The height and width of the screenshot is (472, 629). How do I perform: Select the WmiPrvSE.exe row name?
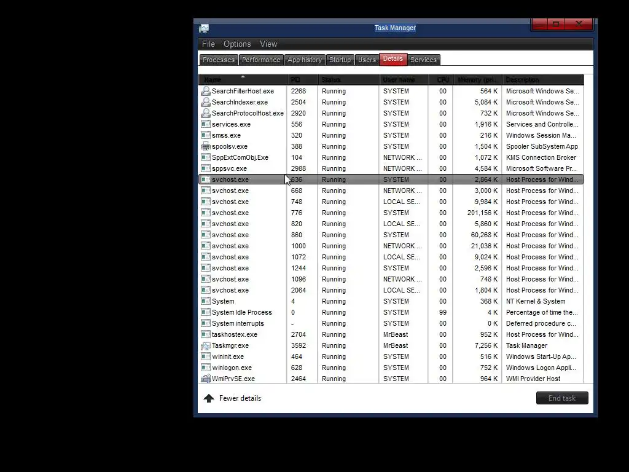[233, 379]
